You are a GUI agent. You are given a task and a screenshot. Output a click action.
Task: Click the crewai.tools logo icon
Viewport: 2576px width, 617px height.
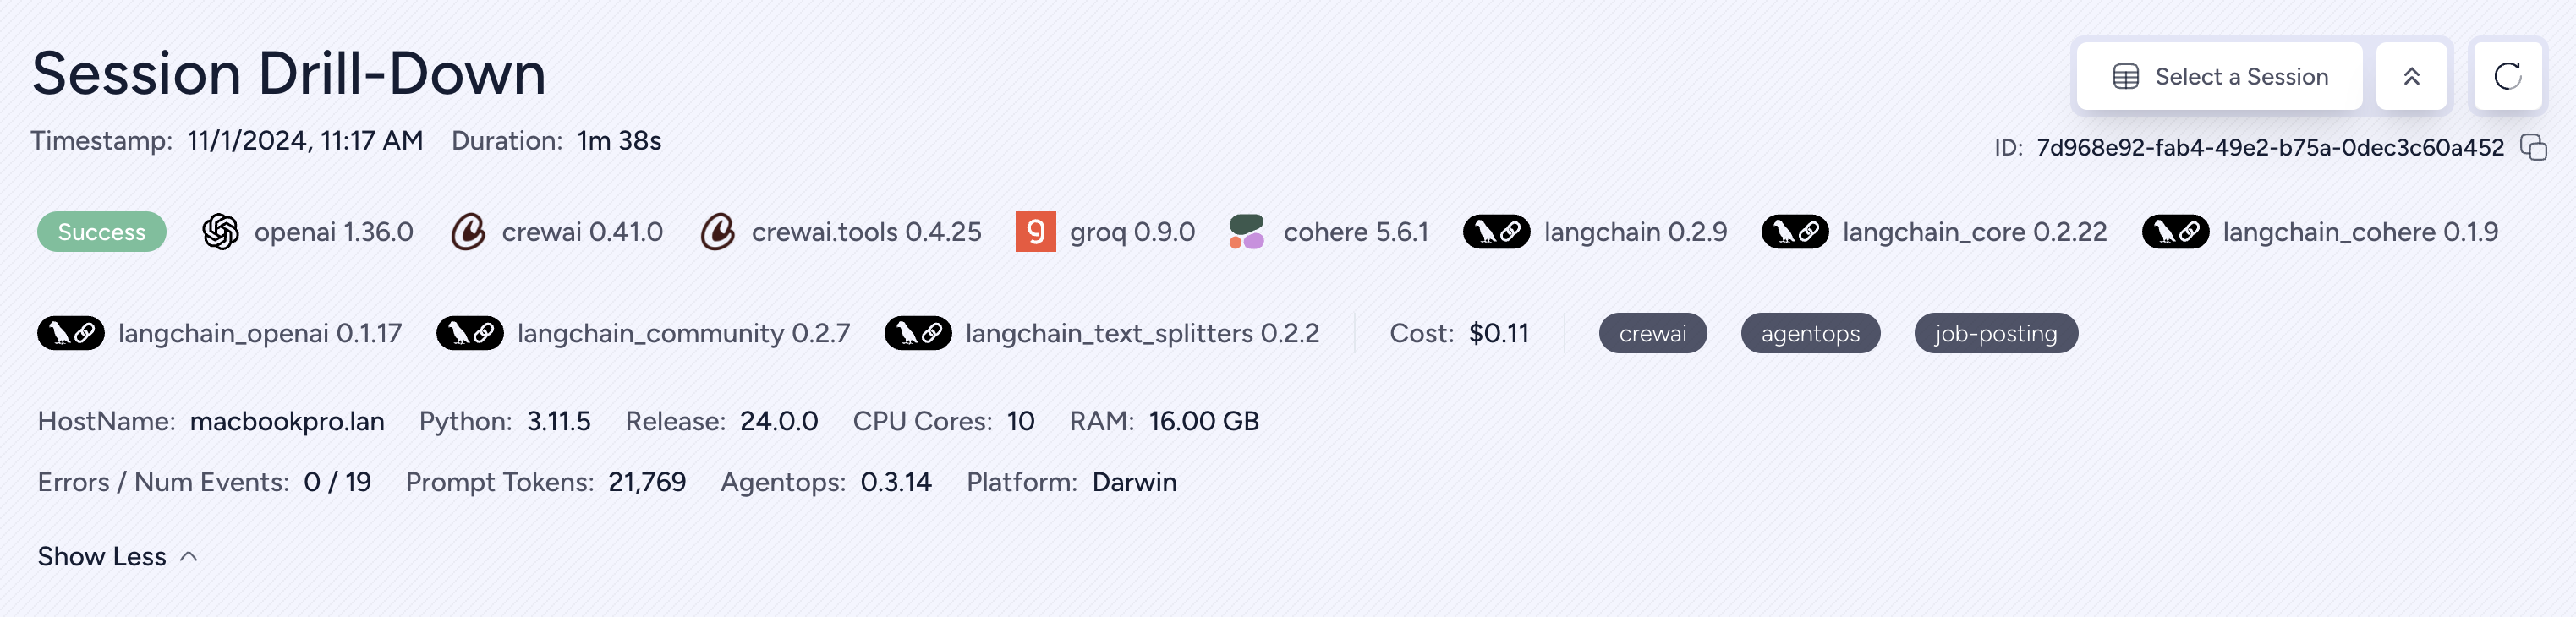717,232
